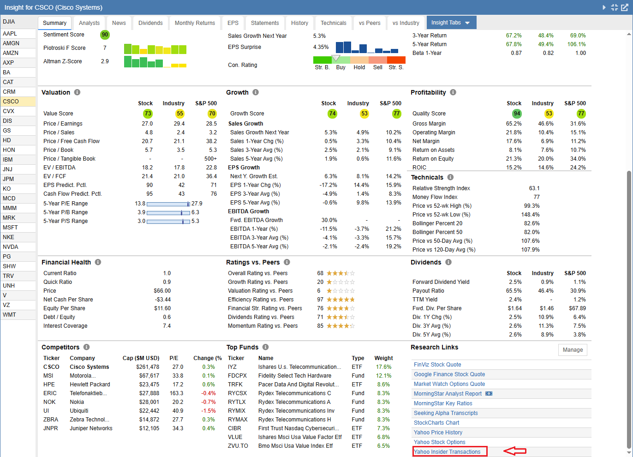Select the Summary tab
The image size is (633, 457).
coord(54,23)
